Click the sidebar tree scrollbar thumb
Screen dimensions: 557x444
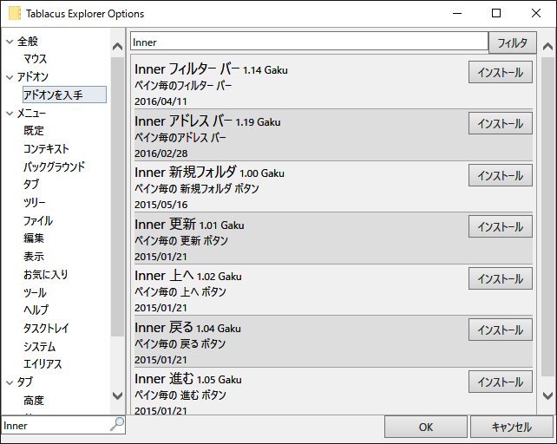(117, 197)
